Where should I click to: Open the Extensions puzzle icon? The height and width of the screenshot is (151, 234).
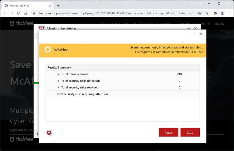(x=215, y=13)
